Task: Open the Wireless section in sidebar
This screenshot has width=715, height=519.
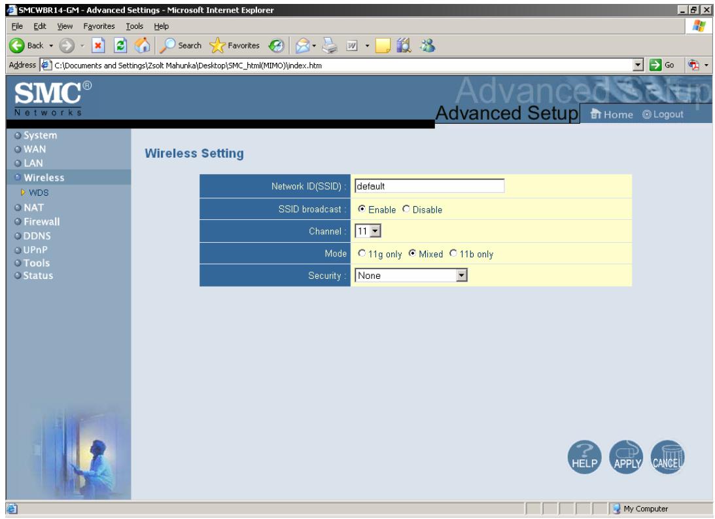Action: pos(44,177)
